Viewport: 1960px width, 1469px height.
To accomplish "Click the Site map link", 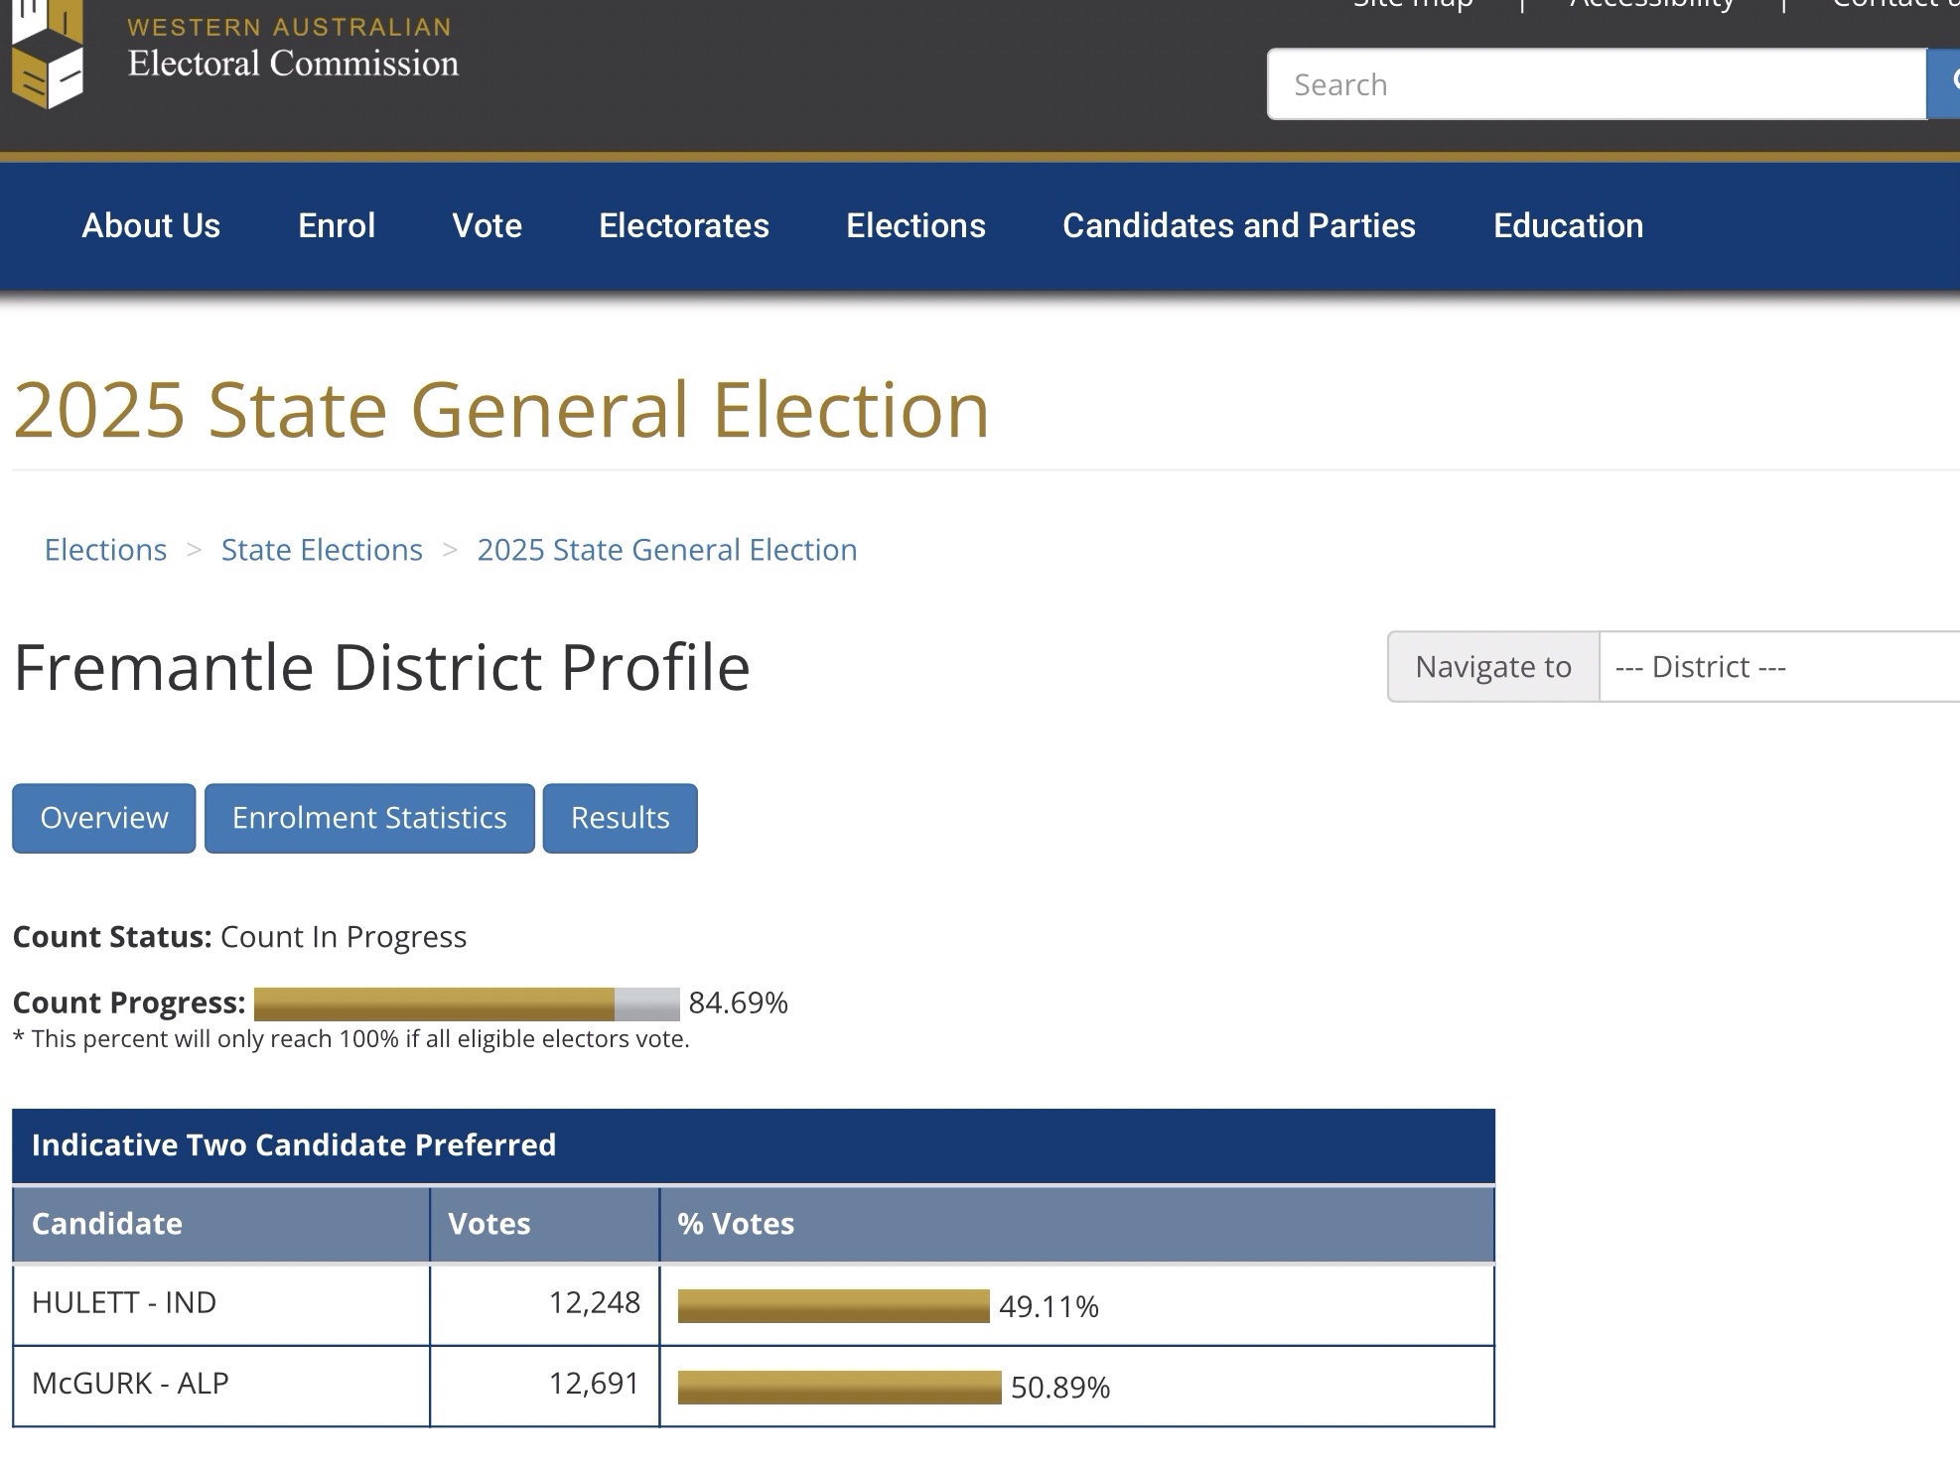I will 1413,5.
